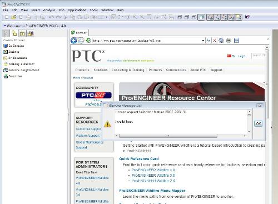
Task: Follow the Quick Reference Card link
Action: point(139,159)
